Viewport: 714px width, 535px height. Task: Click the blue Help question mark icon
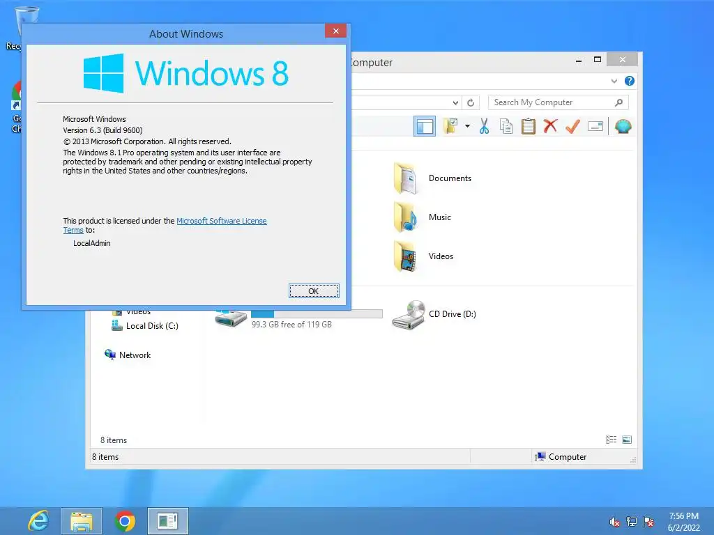[630, 81]
